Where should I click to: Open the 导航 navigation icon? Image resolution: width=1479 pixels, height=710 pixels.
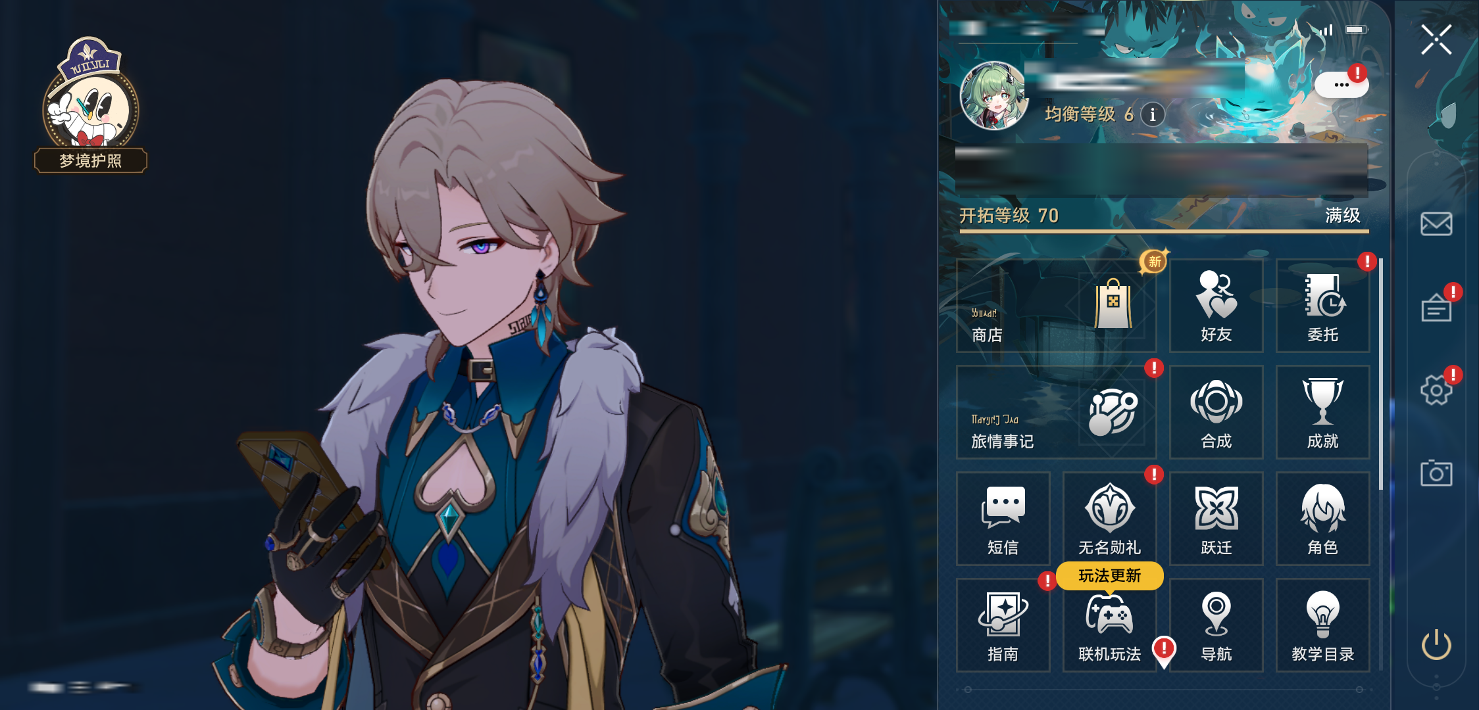coord(1216,625)
